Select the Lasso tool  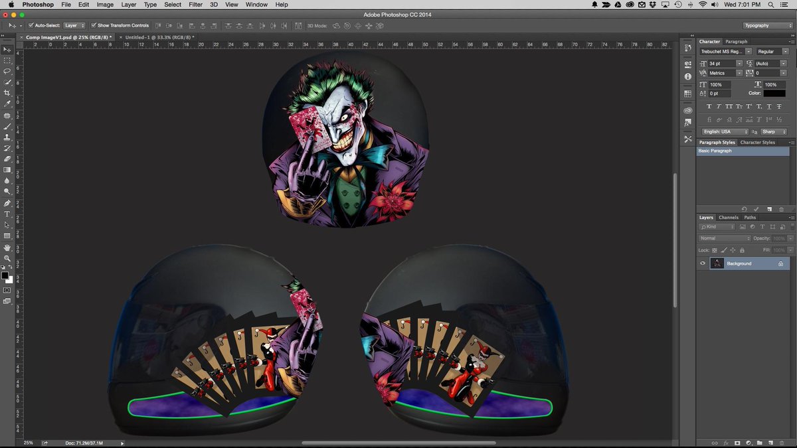7,71
